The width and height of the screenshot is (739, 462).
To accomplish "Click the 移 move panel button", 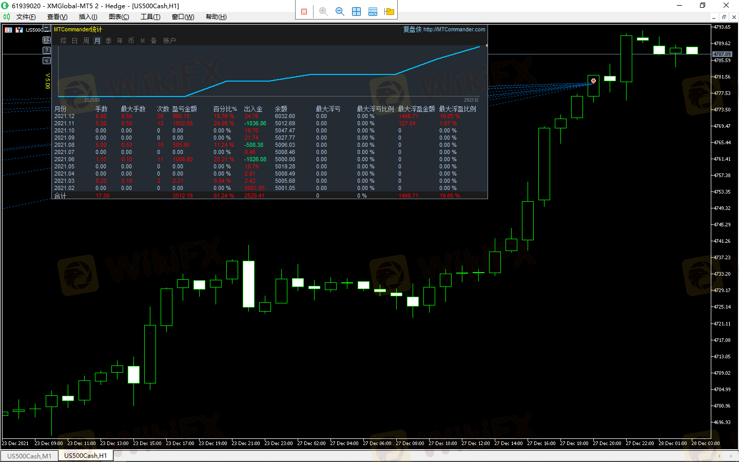I will tap(47, 40).
